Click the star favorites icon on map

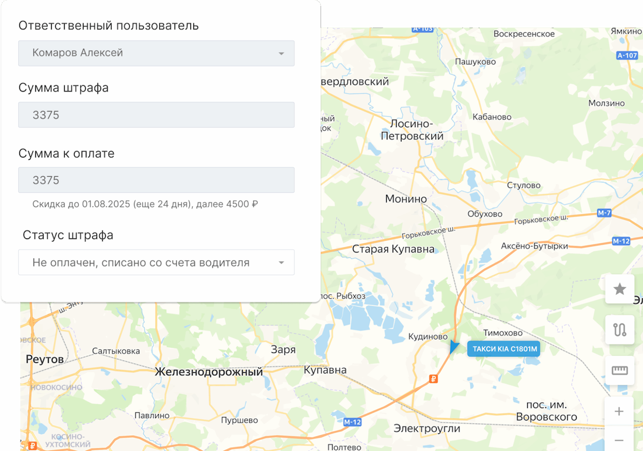[619, 289]
